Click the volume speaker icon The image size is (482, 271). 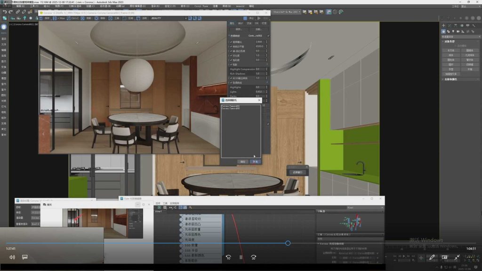(x=12, y=257)
